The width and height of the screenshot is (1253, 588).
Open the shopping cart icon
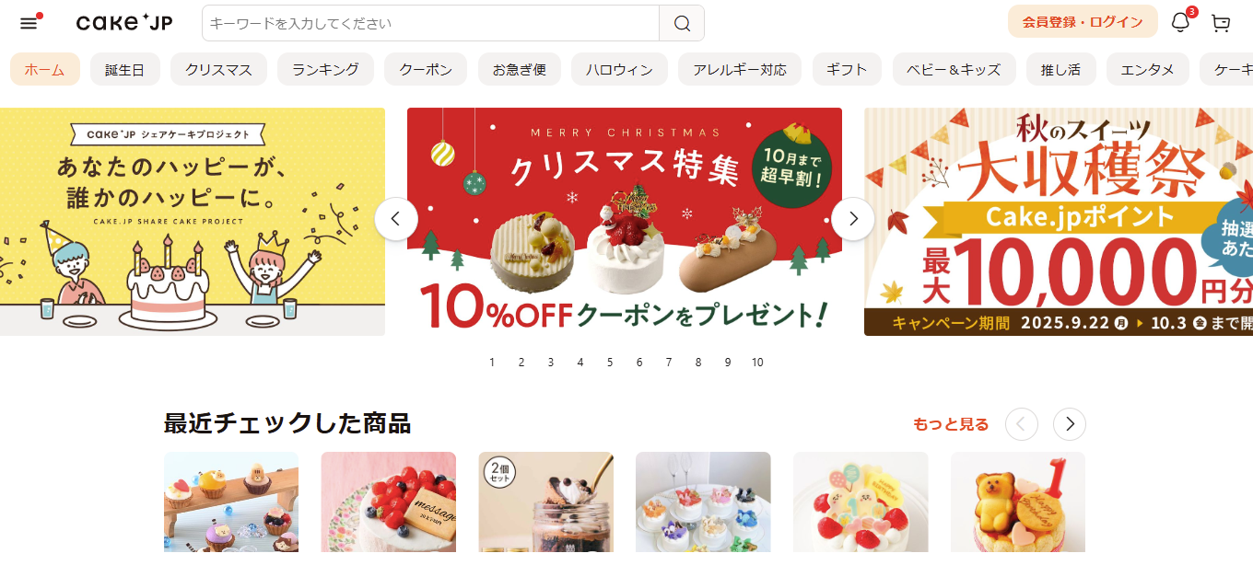coord(1221,23)
